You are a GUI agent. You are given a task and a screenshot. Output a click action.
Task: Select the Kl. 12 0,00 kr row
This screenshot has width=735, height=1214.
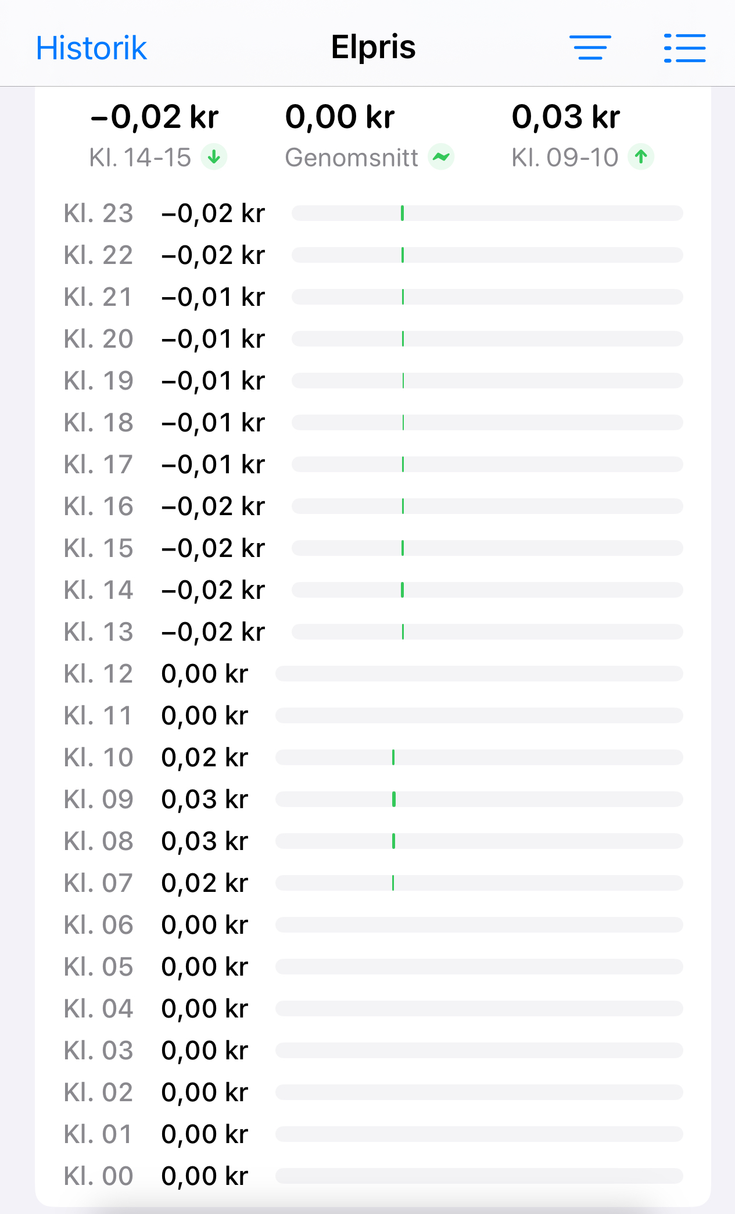coord(373,674)
